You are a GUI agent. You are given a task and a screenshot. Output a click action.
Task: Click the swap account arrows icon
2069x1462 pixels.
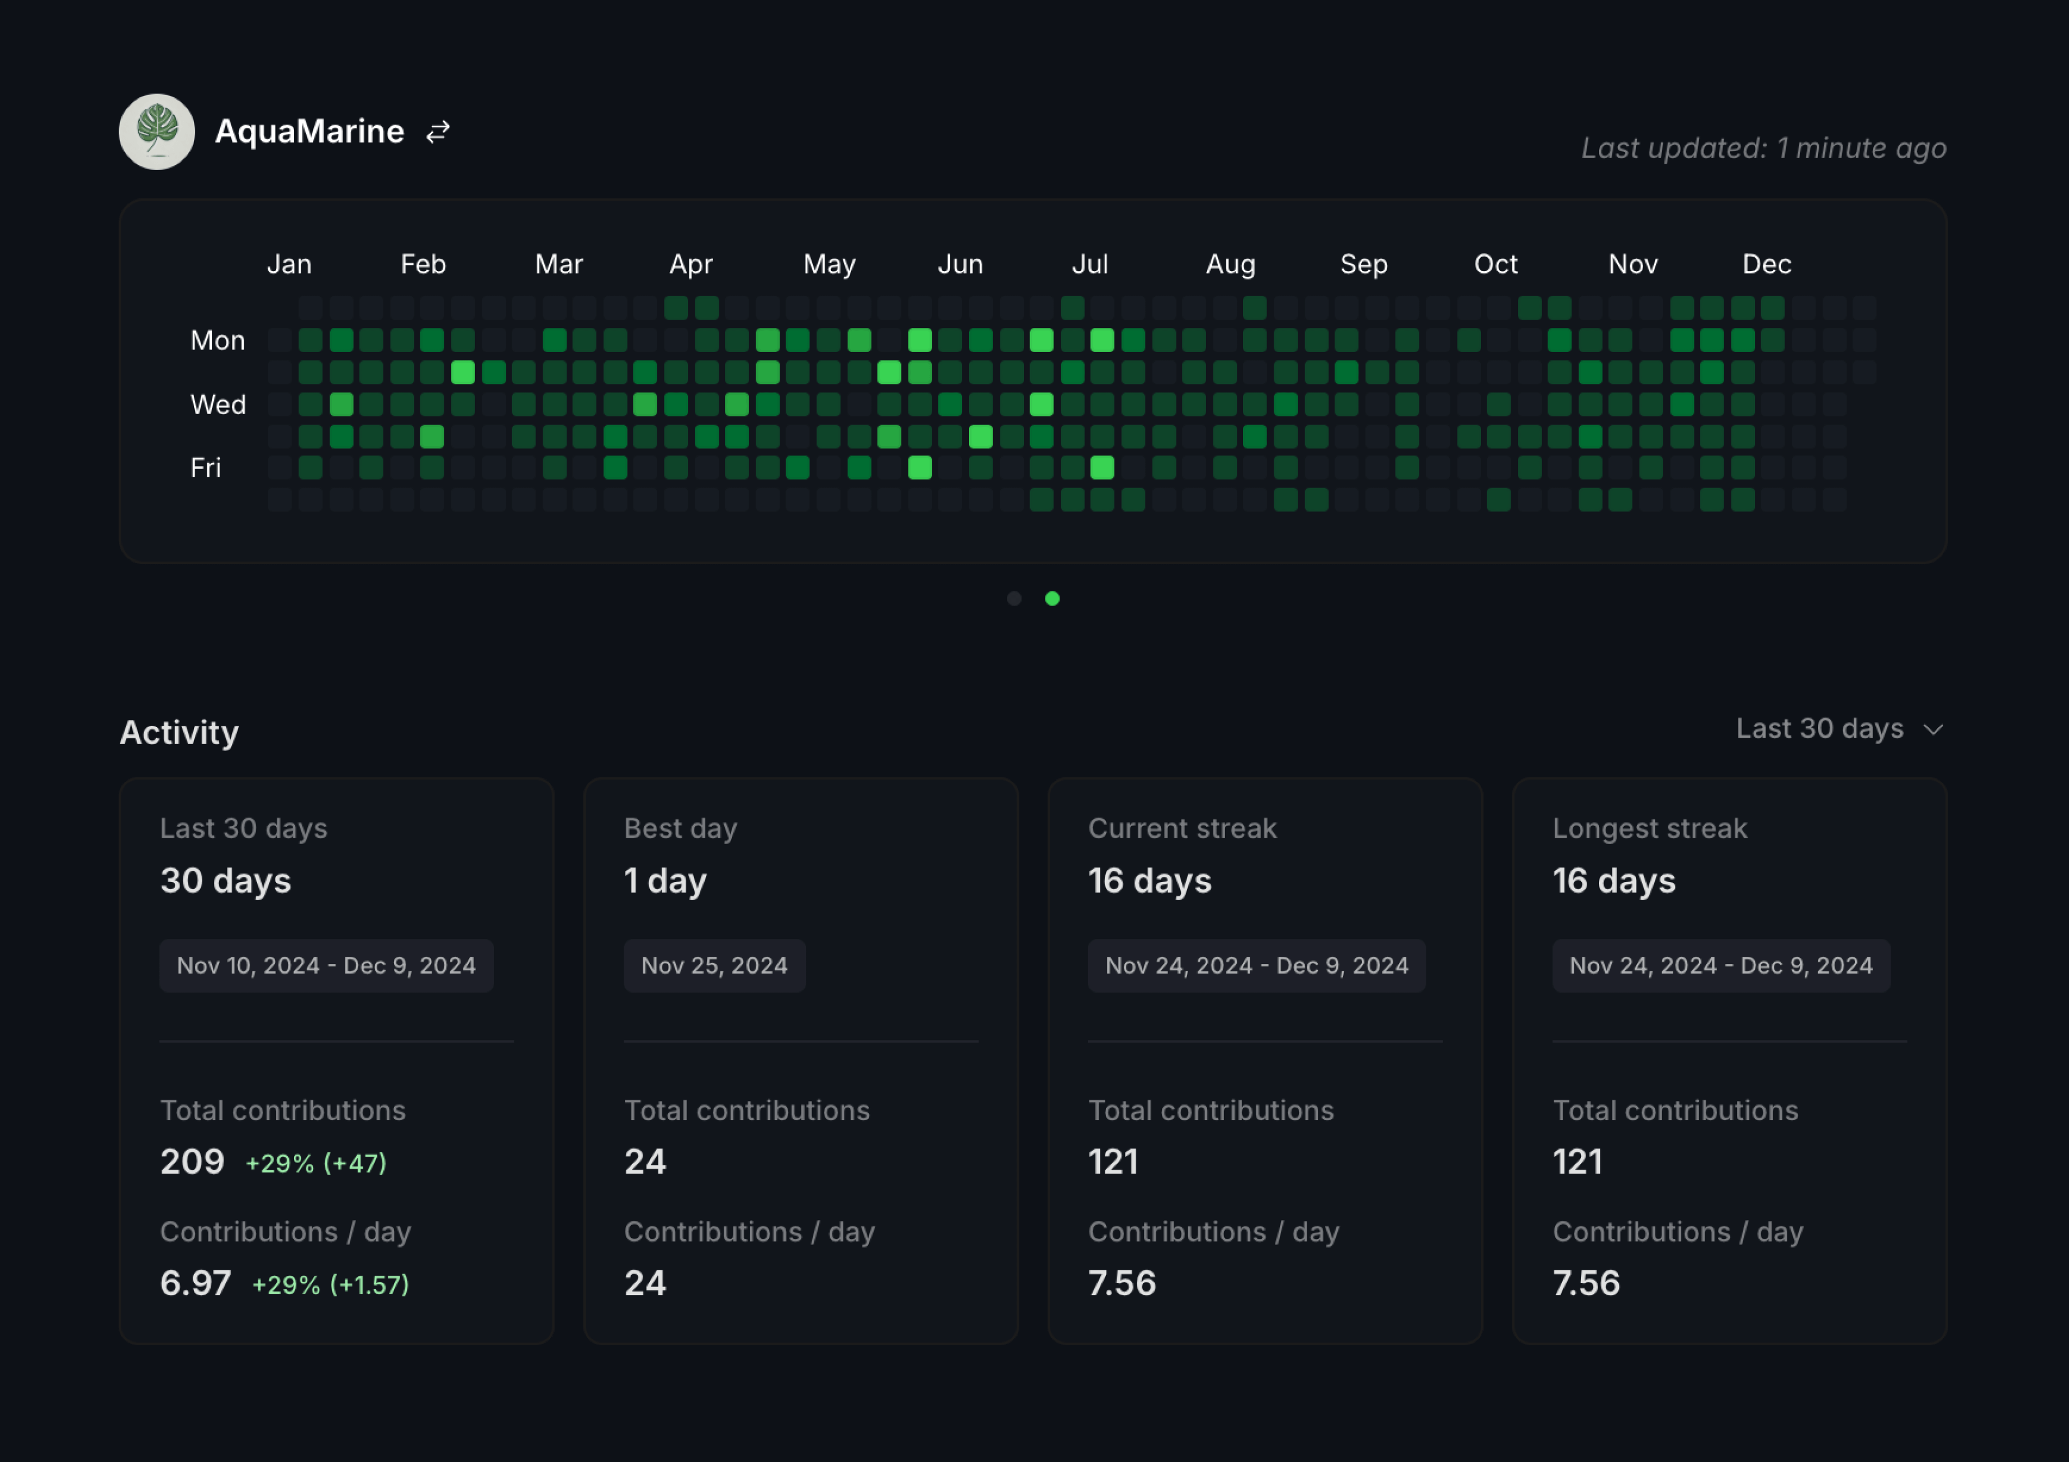point(438,131)
